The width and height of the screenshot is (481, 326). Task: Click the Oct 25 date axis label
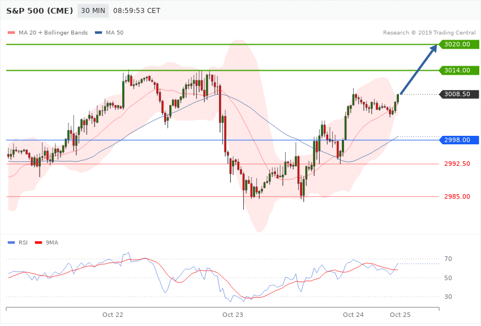click(400, 315)
